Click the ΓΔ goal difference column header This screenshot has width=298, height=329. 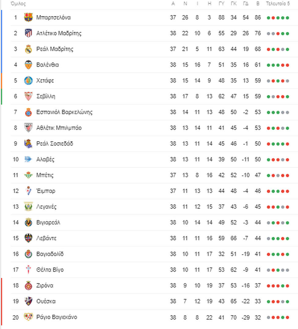245,4
